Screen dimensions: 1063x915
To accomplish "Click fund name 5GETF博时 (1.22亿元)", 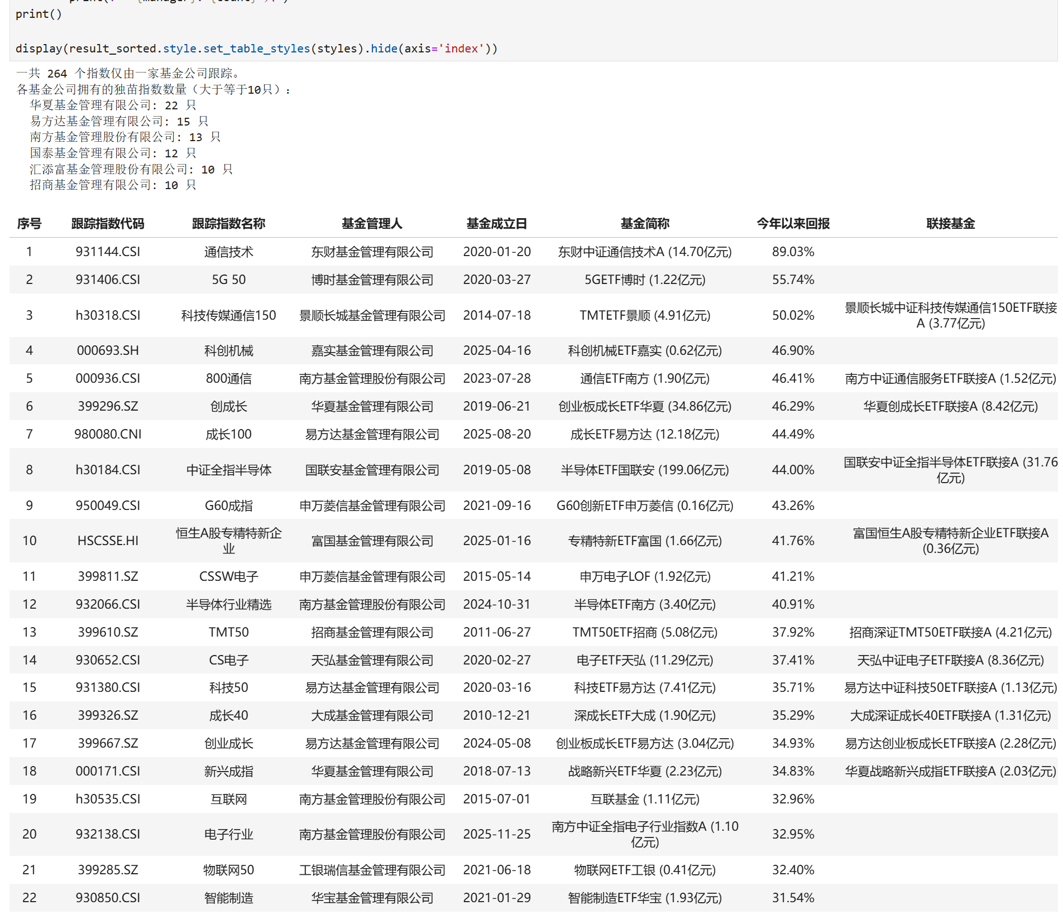I will 645,280.
